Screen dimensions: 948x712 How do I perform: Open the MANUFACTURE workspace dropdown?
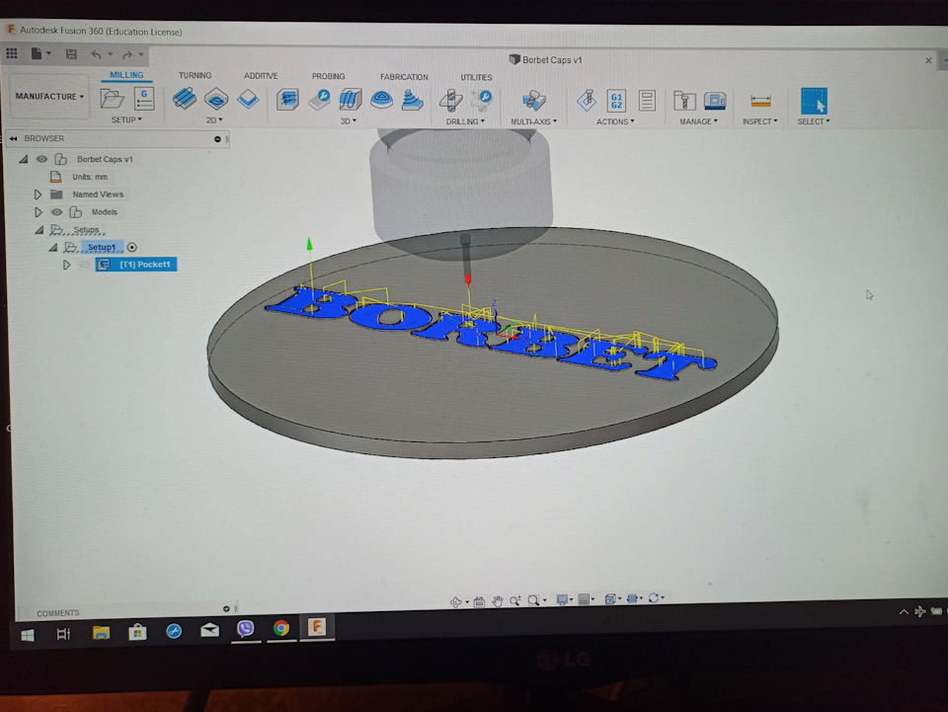(x=49, y=96)
